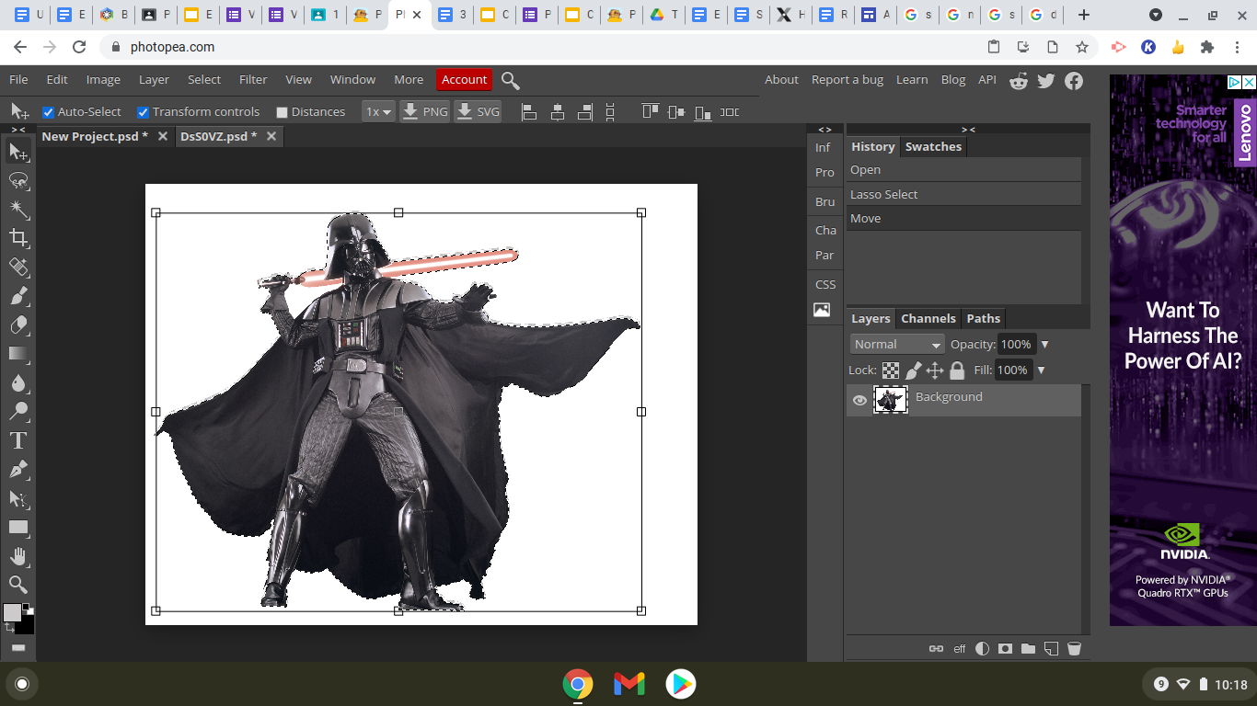This screenshot has height=706, width=1257.
Task: Select the Eraser tool
Action: (18, 325)
